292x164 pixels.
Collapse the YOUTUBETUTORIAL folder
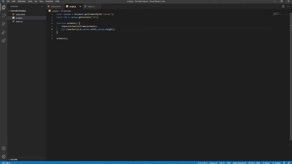pyautogui.click(x=18, y=11)
